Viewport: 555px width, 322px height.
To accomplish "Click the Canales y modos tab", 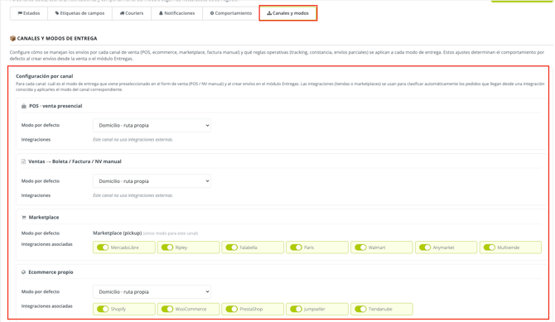I will point(287,13).
